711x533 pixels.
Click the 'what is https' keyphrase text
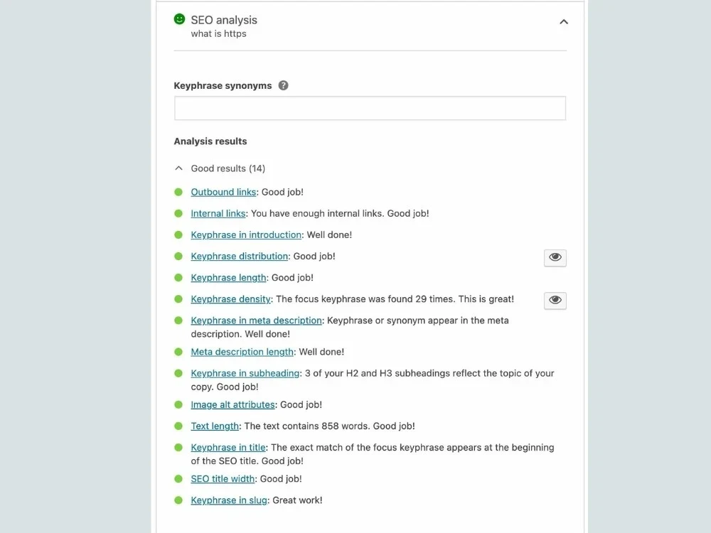click(x=218, y=33)
